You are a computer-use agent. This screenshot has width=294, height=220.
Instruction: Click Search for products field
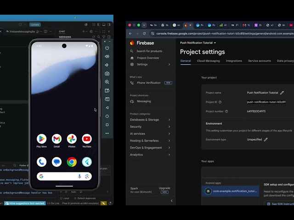pyautogui.click(x=149, y=51)
